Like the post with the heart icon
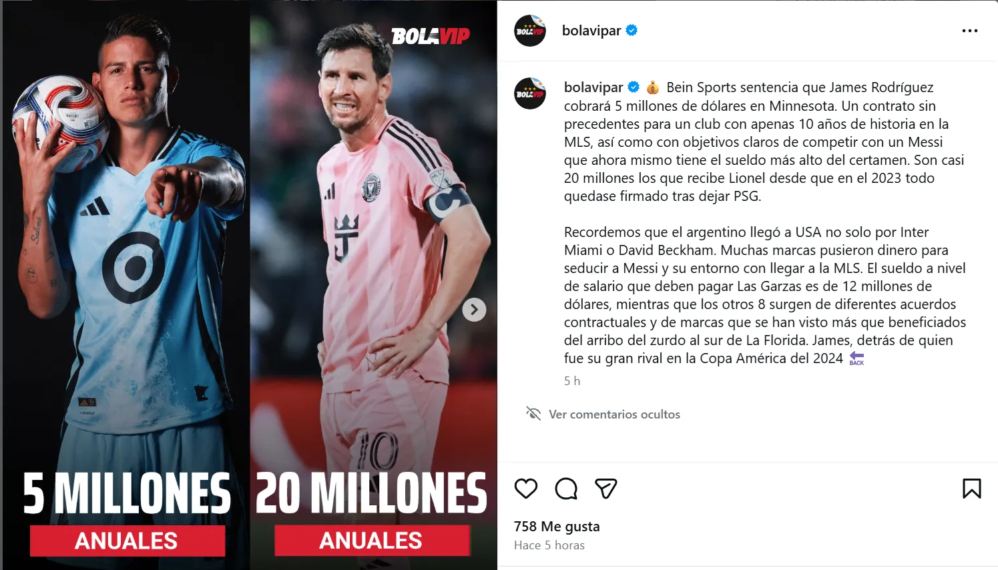This screenshot has height=570, width=998. tap(526, 489)
